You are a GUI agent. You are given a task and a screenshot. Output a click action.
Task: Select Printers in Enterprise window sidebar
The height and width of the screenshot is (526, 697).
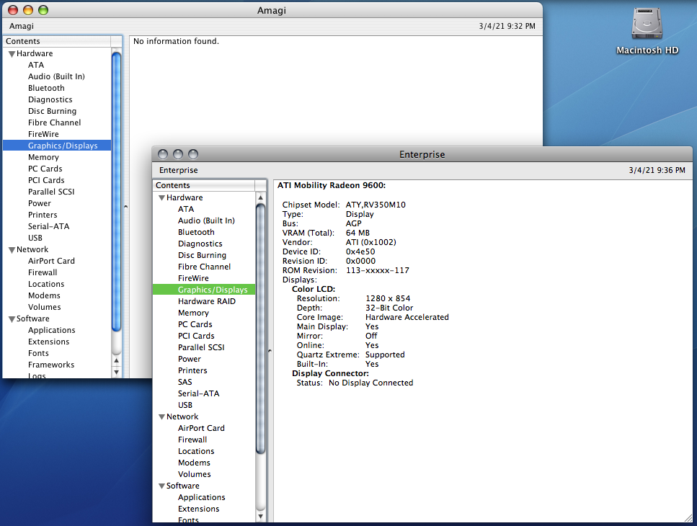[192, 371]
